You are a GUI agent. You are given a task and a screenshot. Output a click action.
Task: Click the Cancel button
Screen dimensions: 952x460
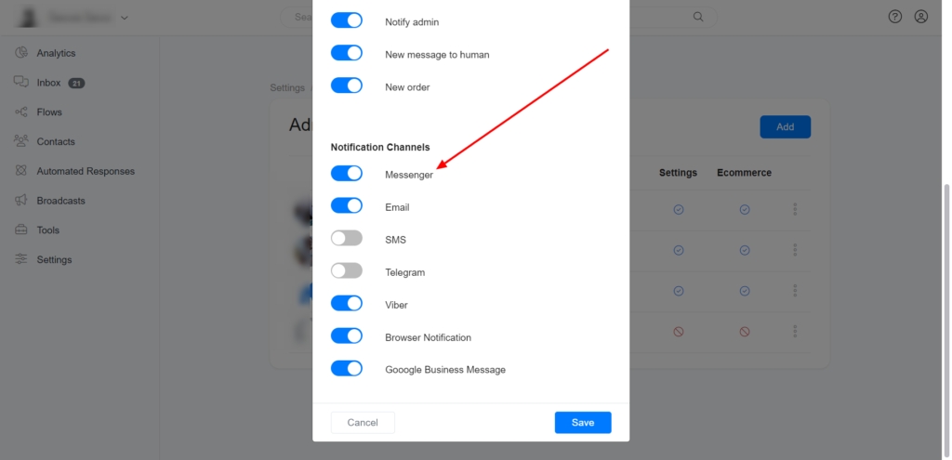[363, 423]
